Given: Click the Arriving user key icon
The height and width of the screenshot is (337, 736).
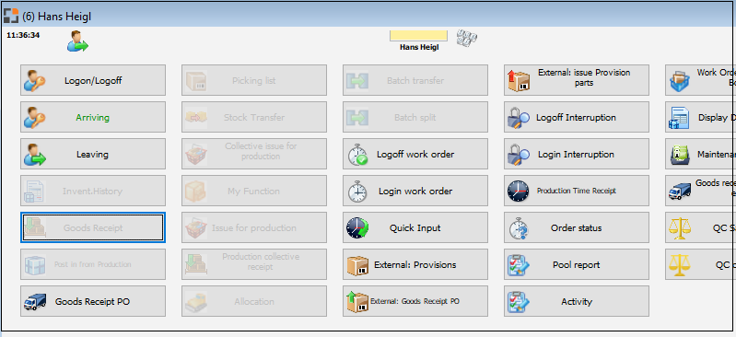Looking at the screenshot, I should pos(35,117).
